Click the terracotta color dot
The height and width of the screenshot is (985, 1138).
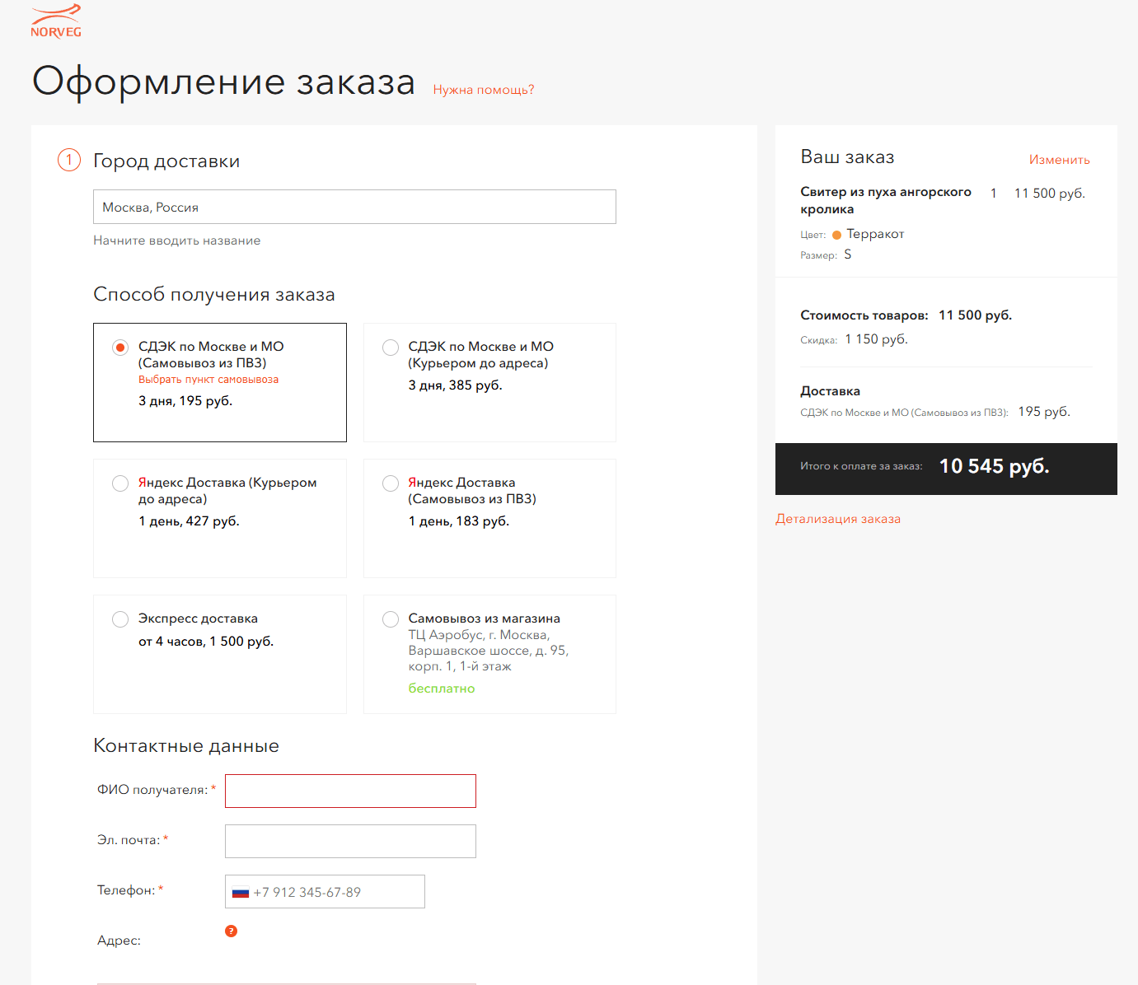(x=836, y=235)
